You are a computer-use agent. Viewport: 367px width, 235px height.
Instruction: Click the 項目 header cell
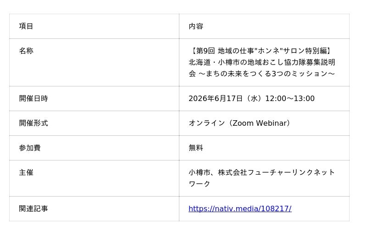(94, 26)
